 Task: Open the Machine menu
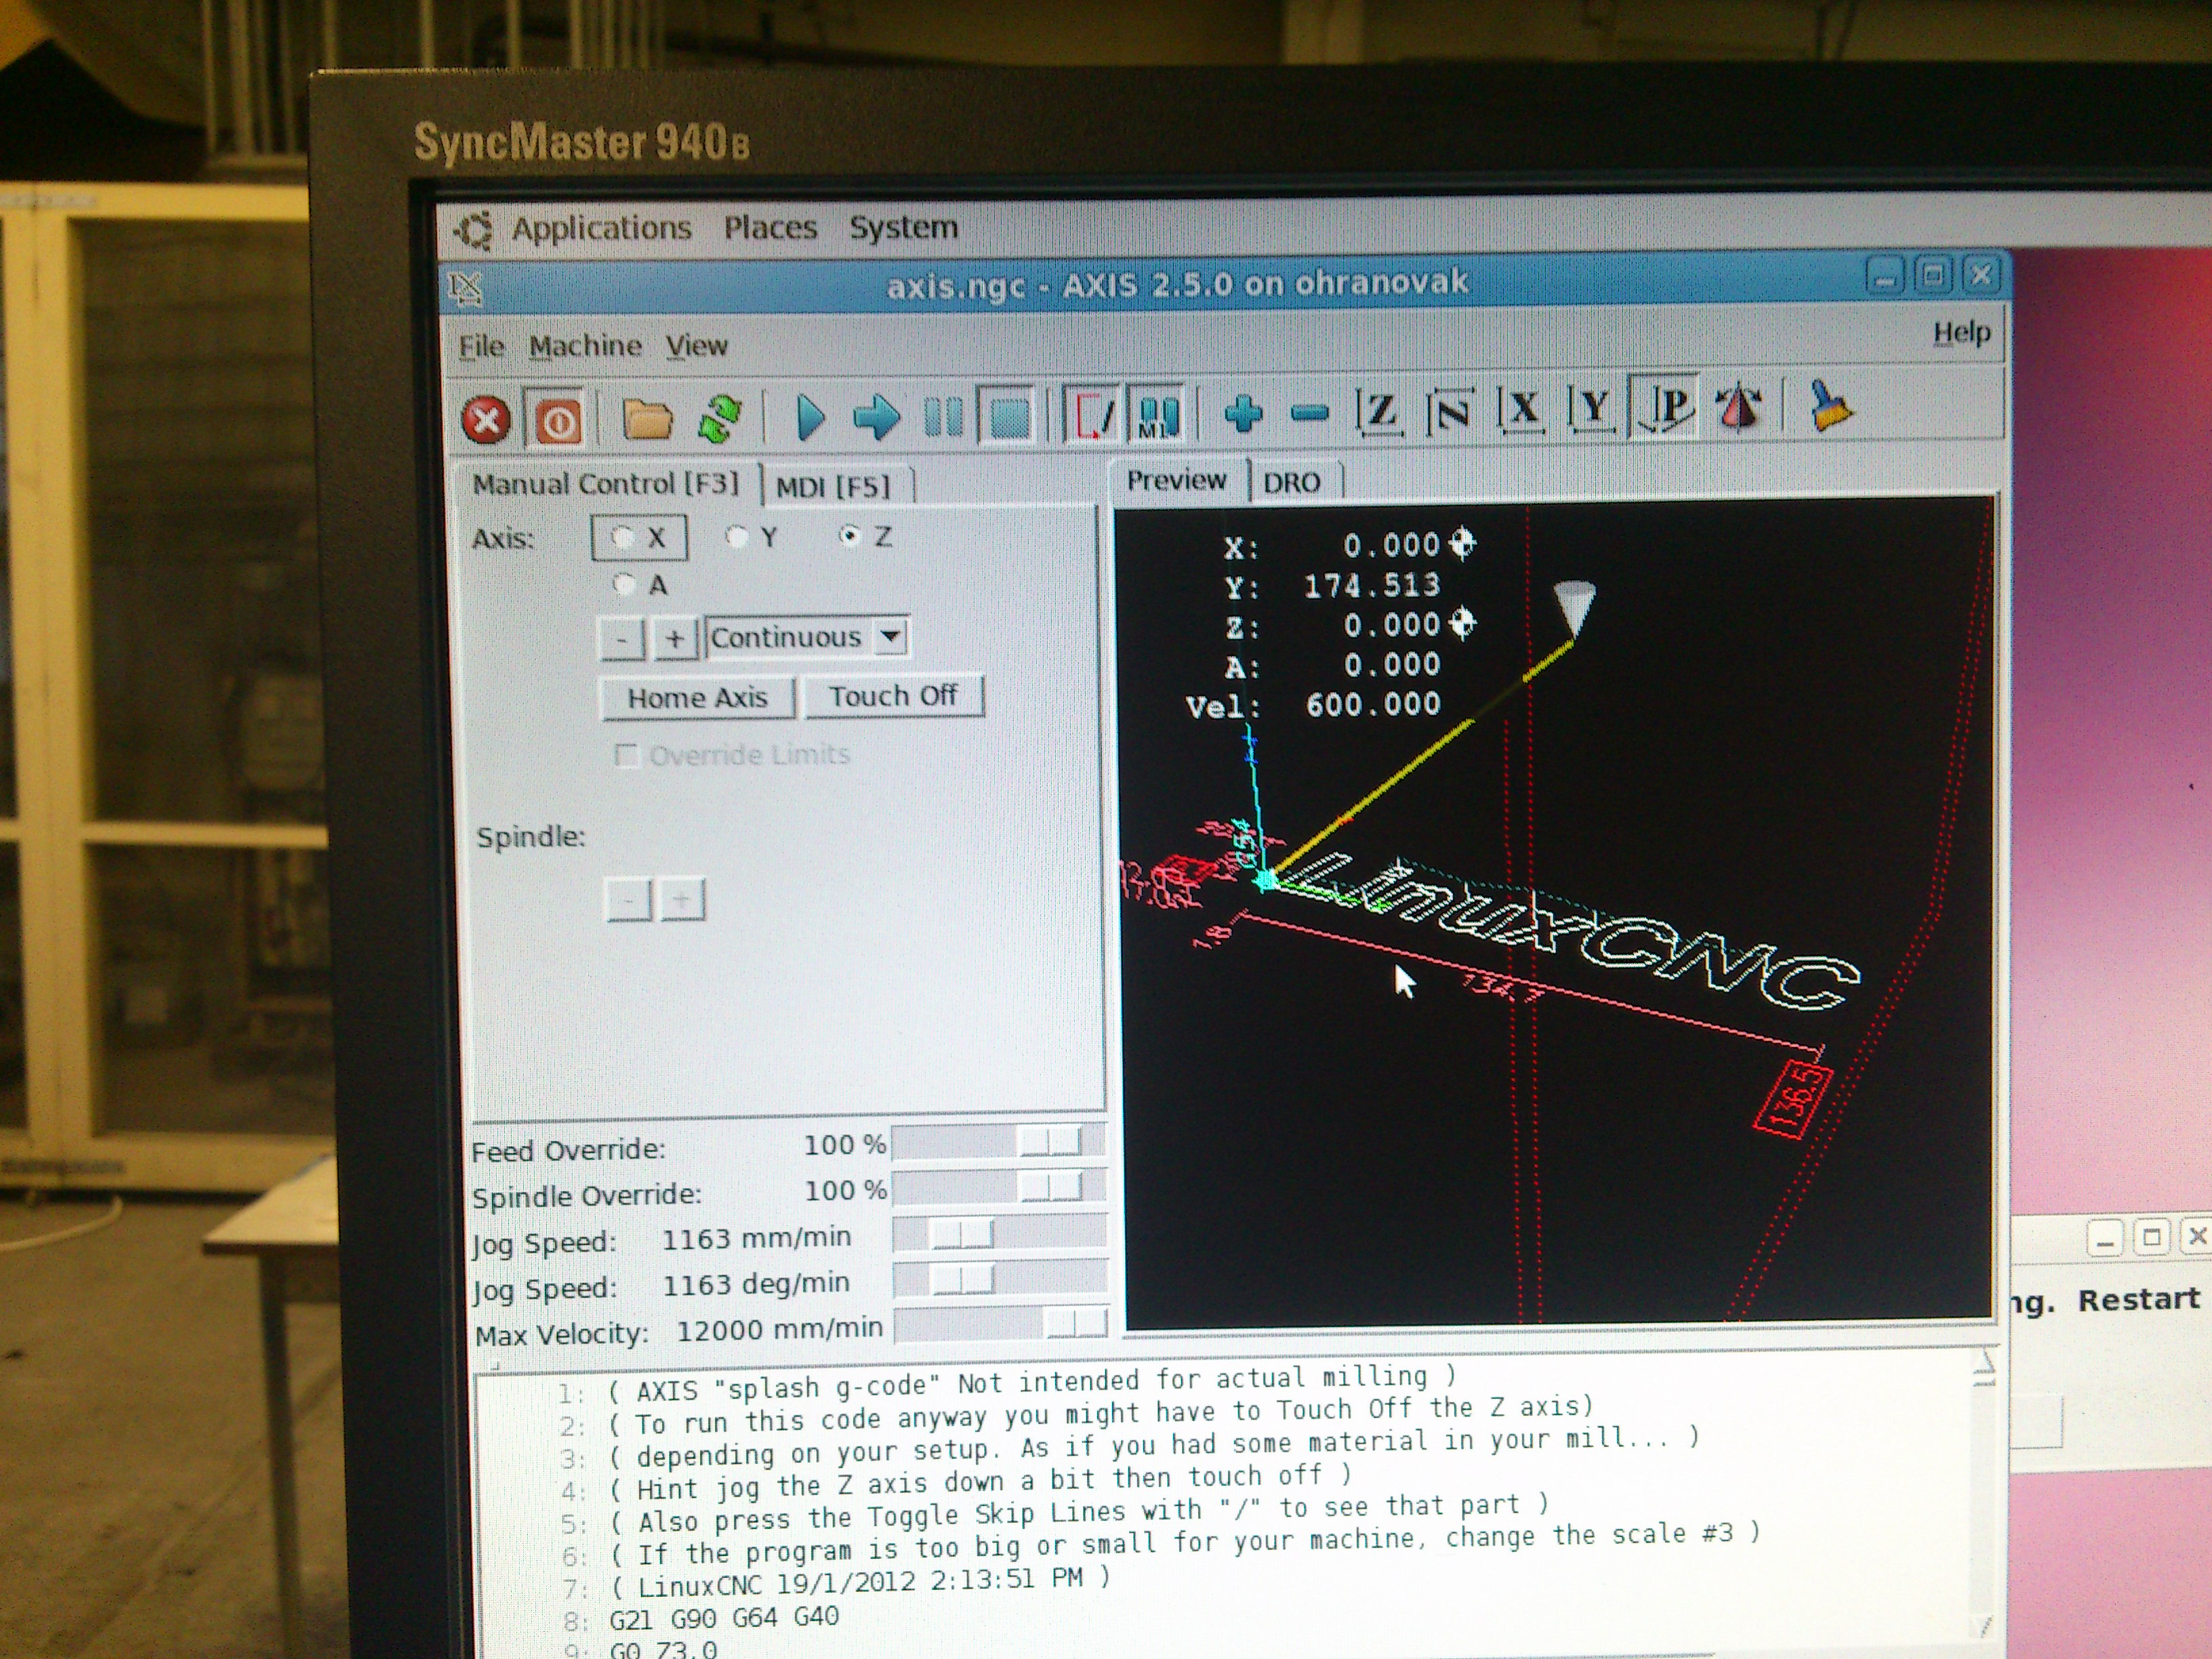coord(585,346)
